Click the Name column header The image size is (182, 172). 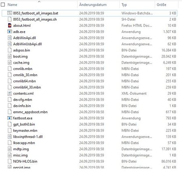[13, 5]
